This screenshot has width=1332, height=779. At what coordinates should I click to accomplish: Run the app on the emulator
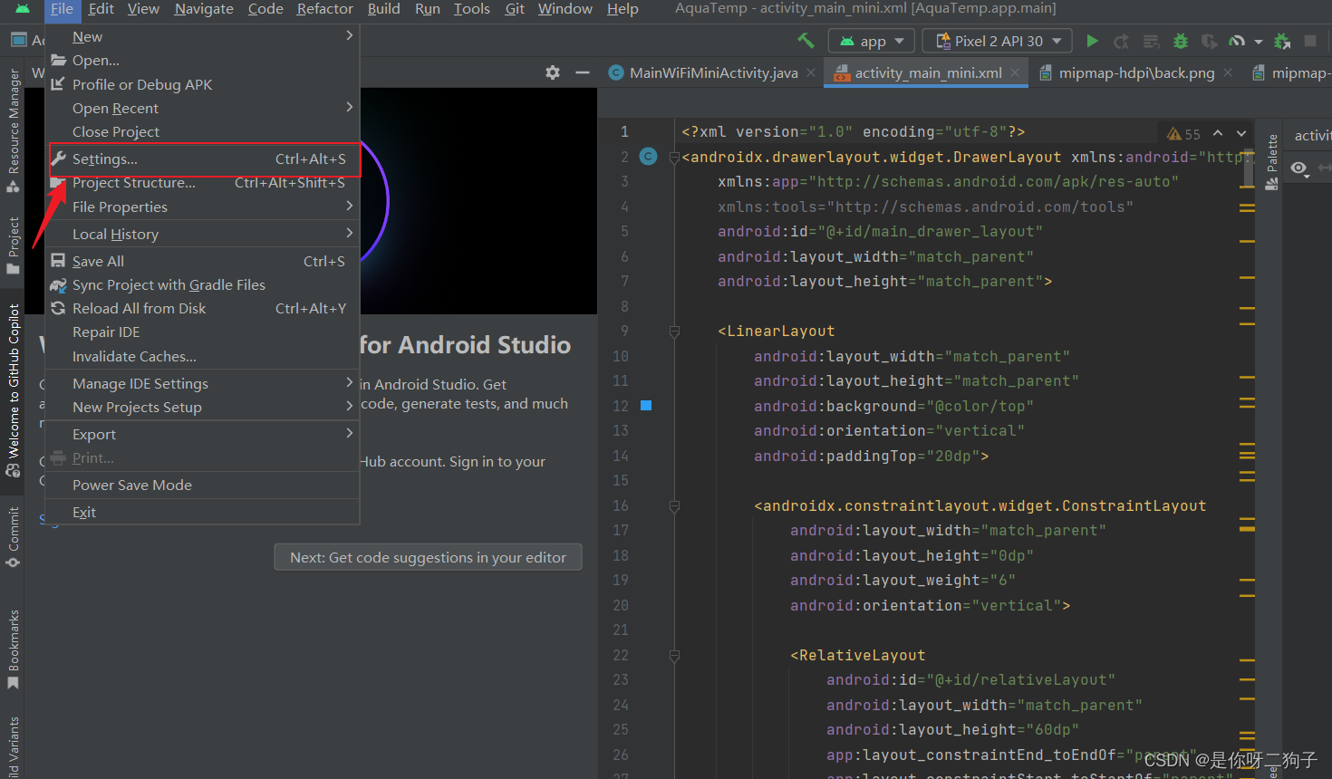[x=1092, y=41]
